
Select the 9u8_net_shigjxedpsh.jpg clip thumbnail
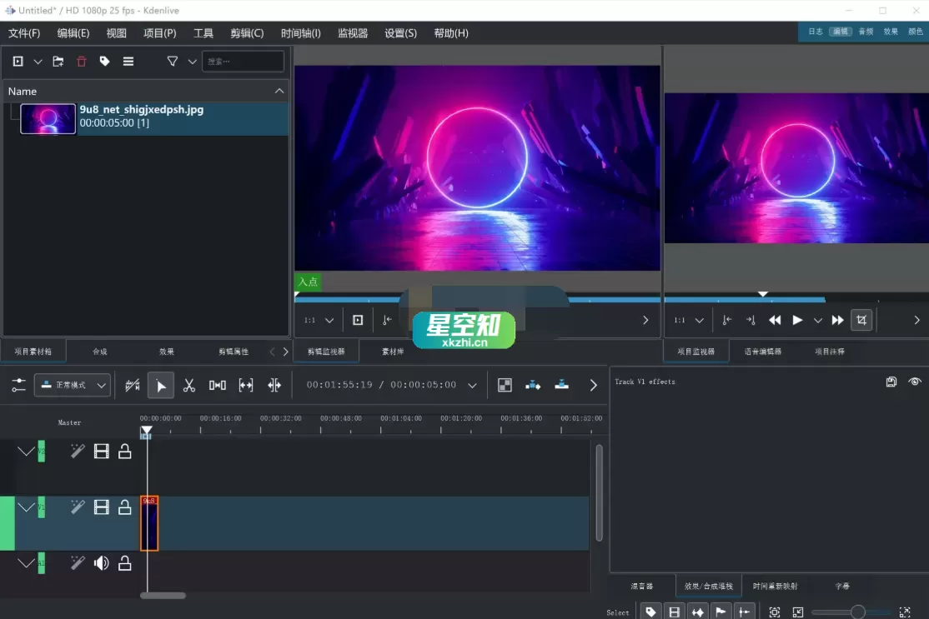48,118
